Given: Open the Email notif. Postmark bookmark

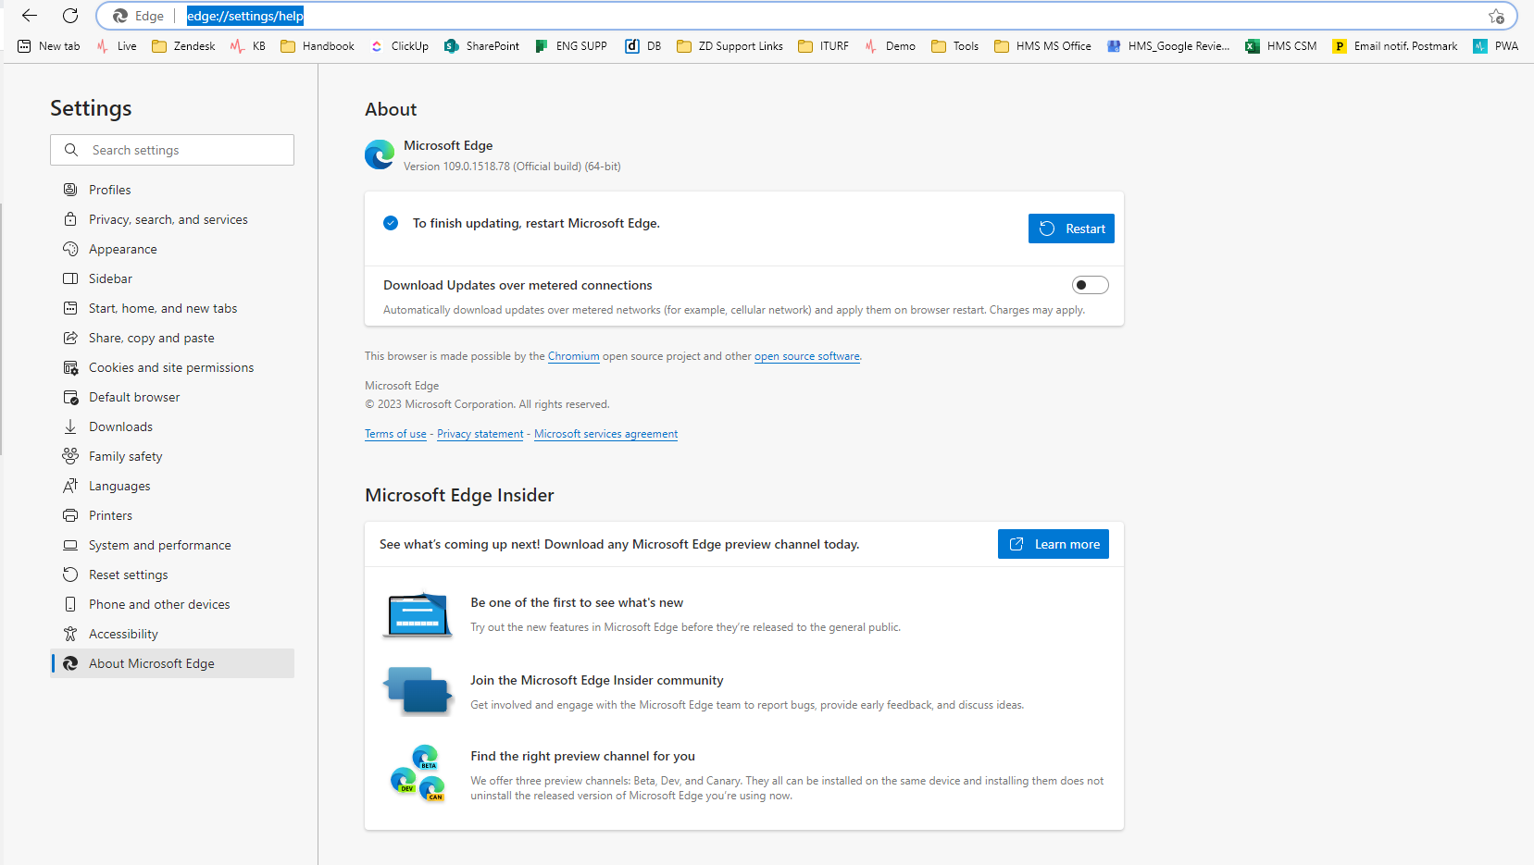Looking at the screenshot, I should click(1394, 46).
